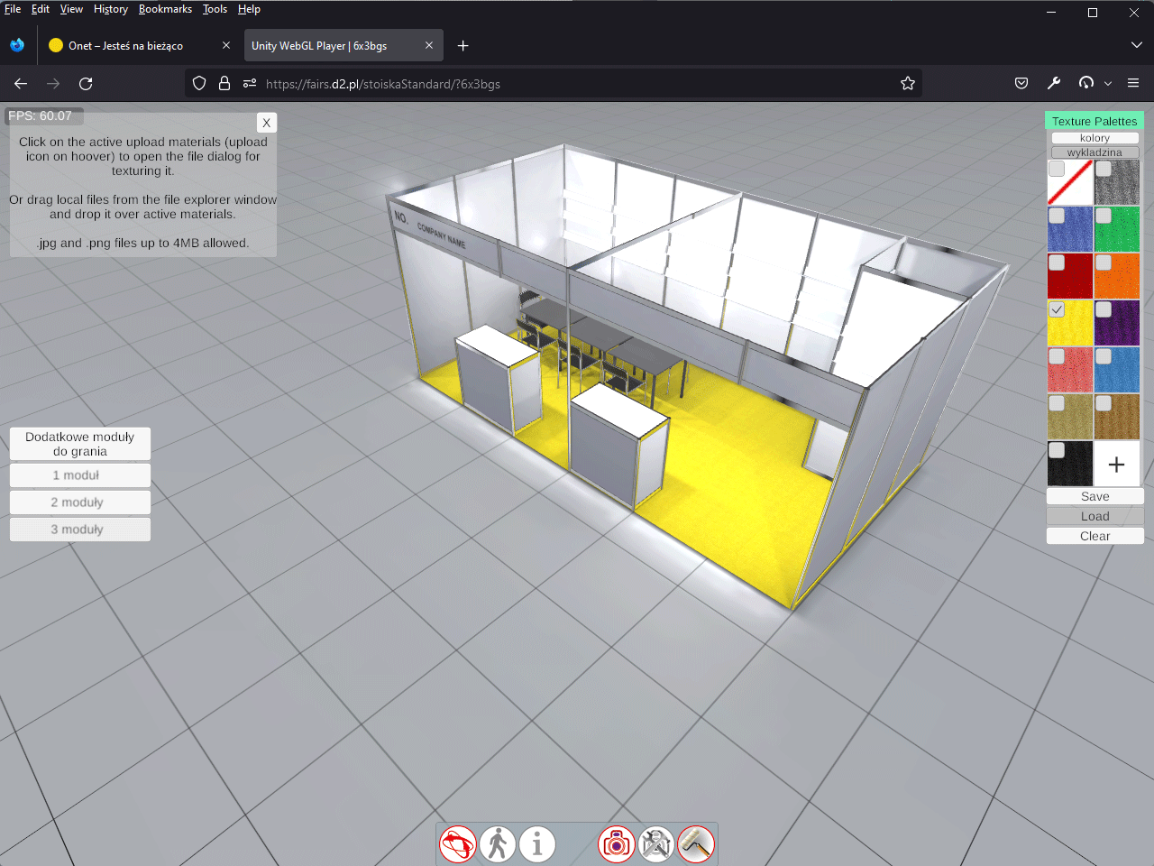Add a new texture with plus icon

coord(1116,465)
